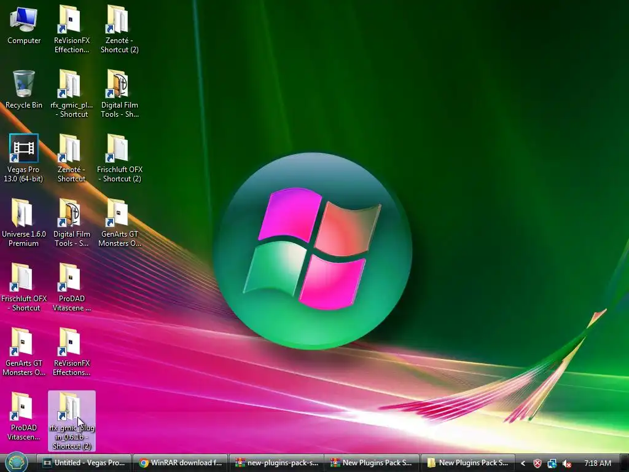Select the Frischluft OFX - Shortcut (2) icon
The height and width of the screenshot is (472, 629).
pos(120,158)
